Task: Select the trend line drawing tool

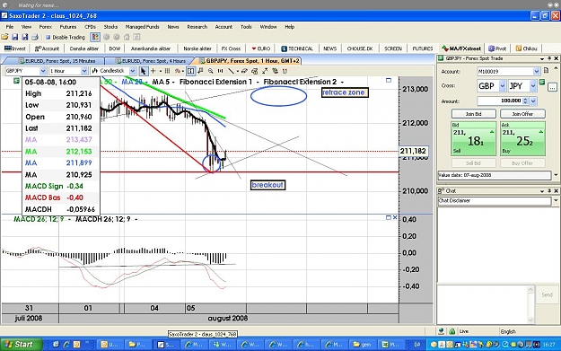Action: point(232,71)
